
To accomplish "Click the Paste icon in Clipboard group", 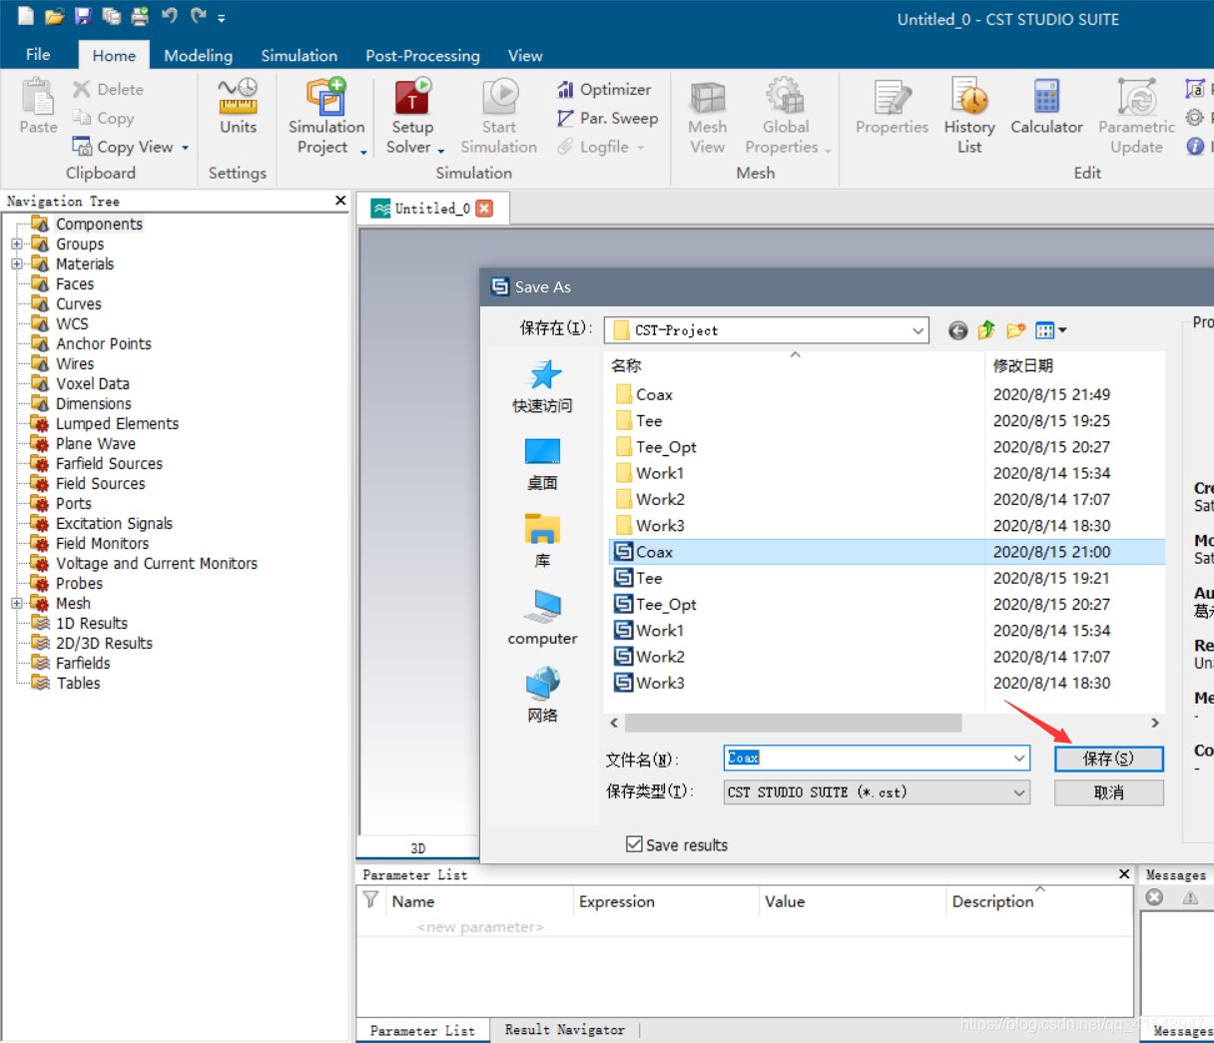I will point(38,98).
